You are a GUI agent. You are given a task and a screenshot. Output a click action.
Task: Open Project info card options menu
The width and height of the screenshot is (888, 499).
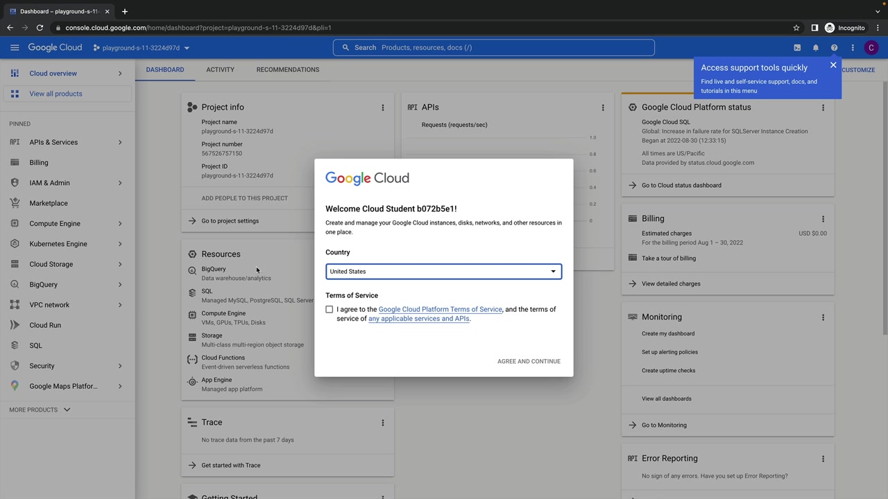pyautogui.click(x=382, y=107)
